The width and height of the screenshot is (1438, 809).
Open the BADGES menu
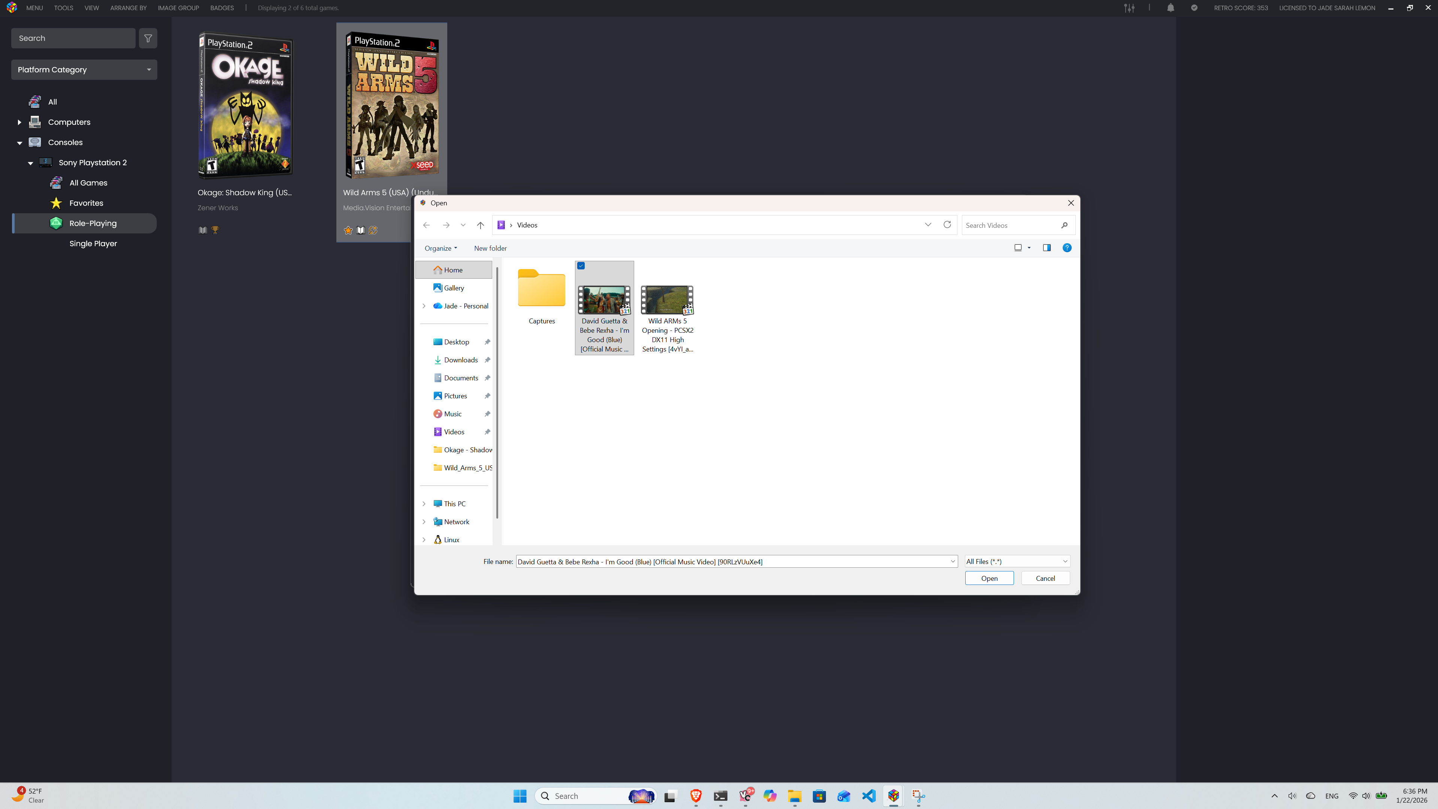pyautogui.click(x=222, y=8)
